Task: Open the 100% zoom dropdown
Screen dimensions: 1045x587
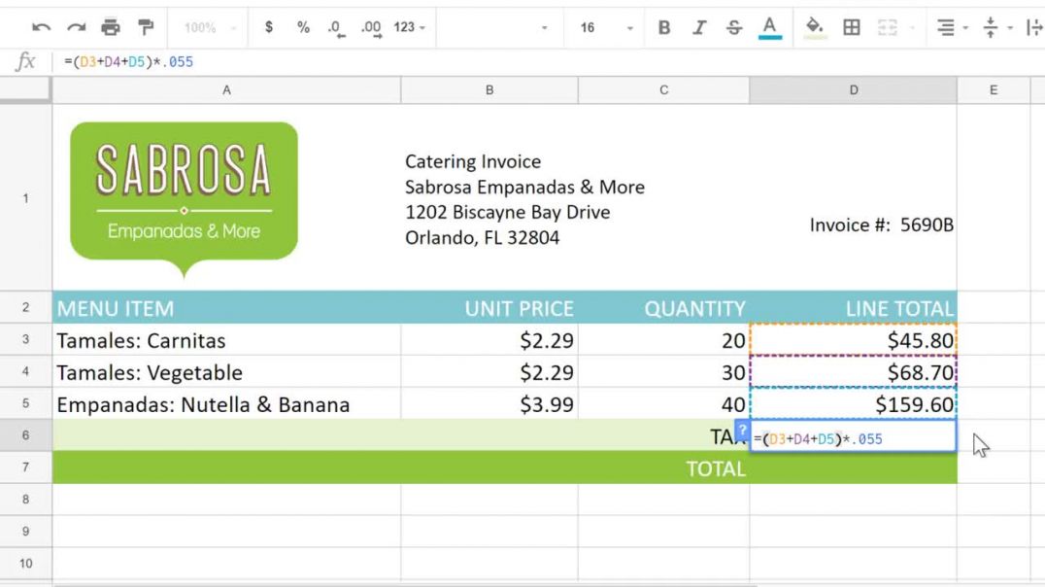Action: click(209, 27)
